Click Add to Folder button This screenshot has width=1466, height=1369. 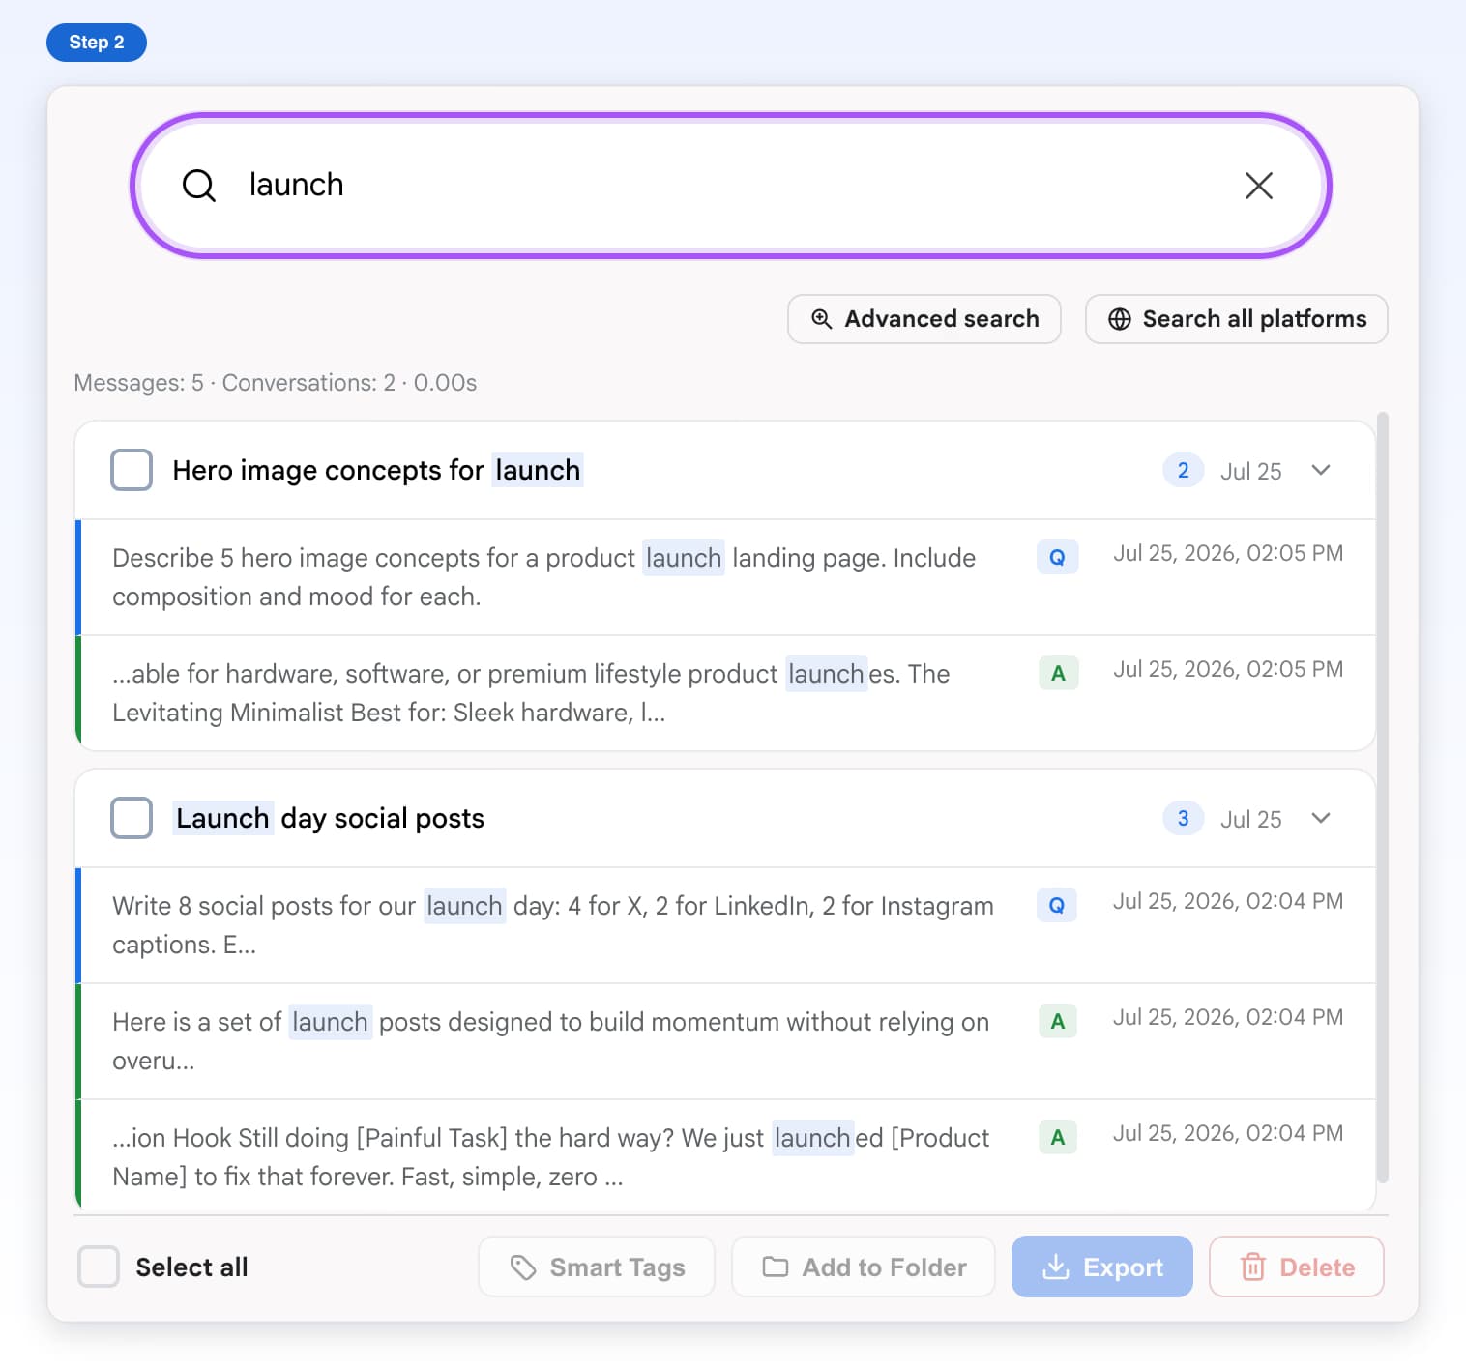coord(864,1267)
